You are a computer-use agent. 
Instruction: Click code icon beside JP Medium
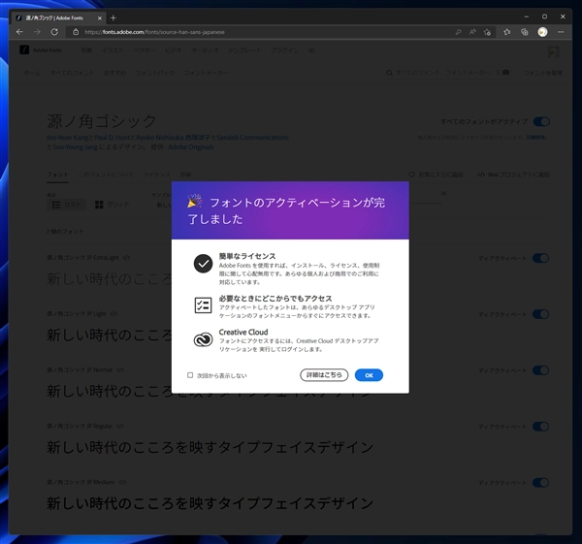tap(122, 482)
